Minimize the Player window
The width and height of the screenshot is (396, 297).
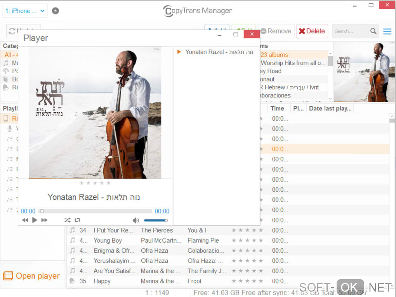pyautogui.click(x=219, y=35)
